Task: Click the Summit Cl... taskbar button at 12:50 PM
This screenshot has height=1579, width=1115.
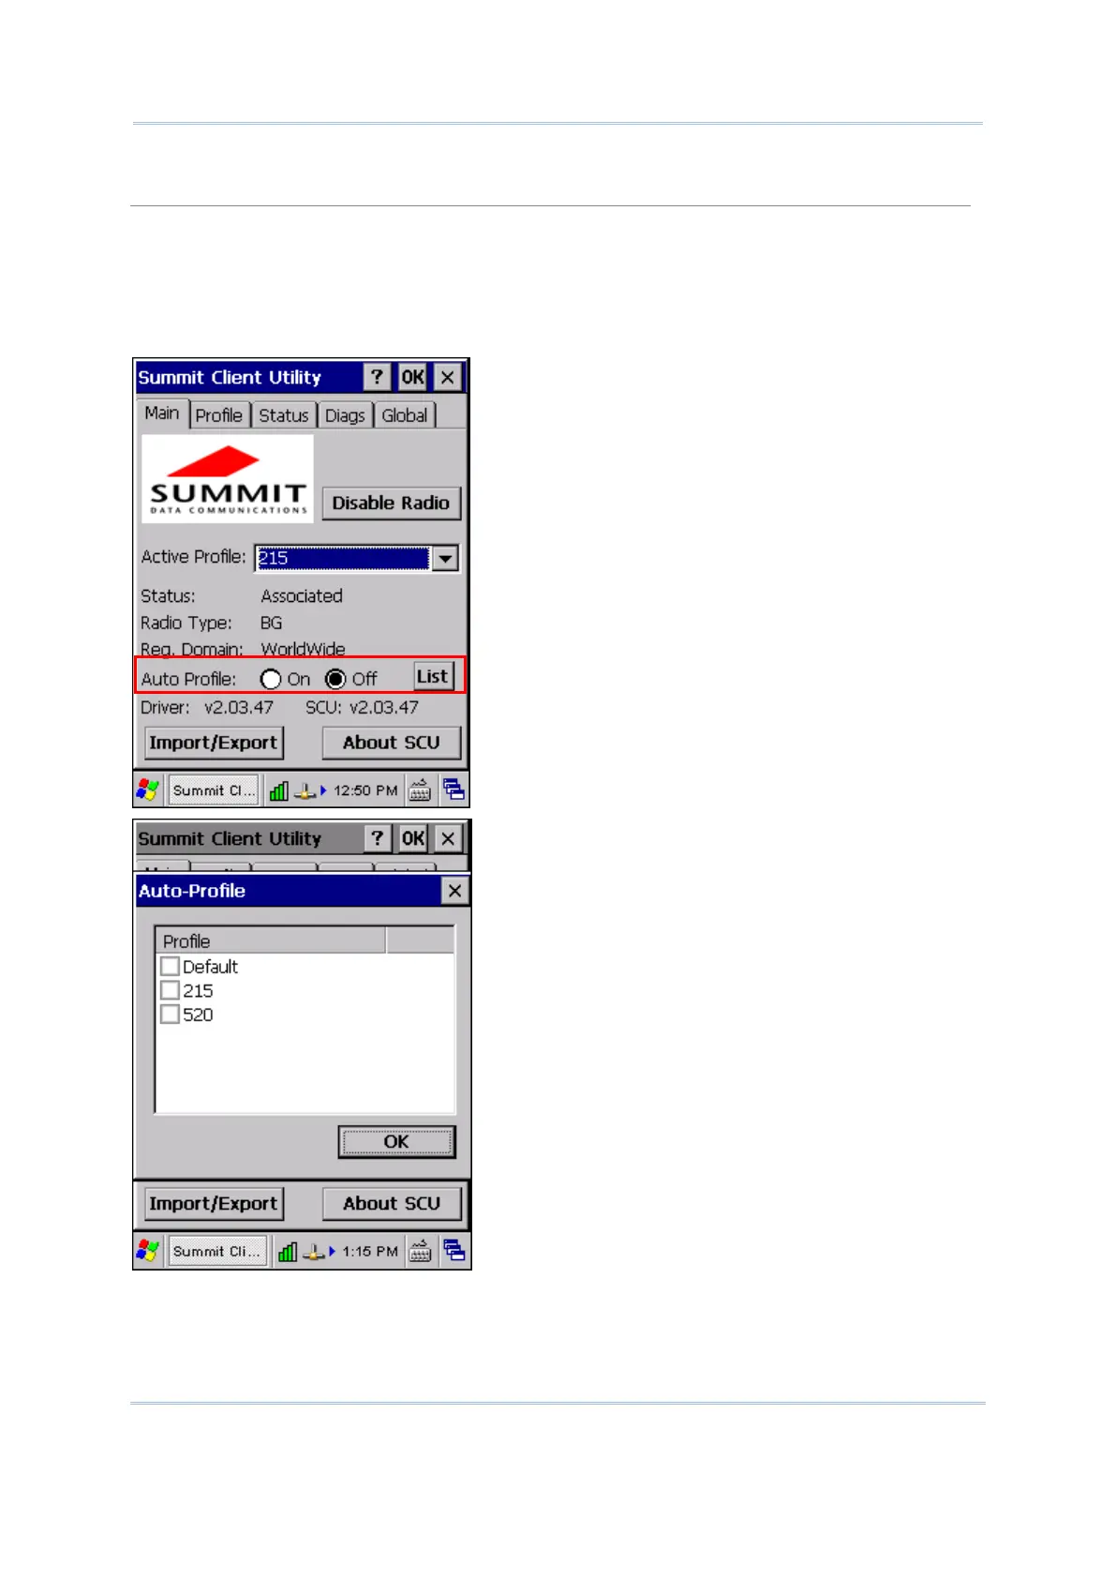Action: [x=213, y=790]
